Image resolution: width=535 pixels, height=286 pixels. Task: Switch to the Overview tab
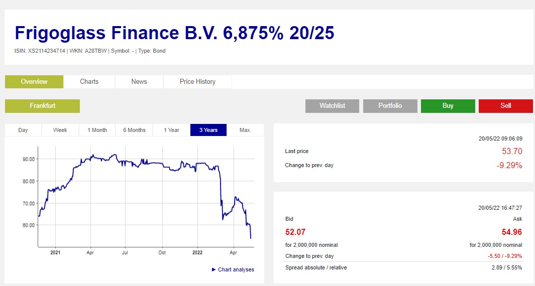[x=34, y=82]
